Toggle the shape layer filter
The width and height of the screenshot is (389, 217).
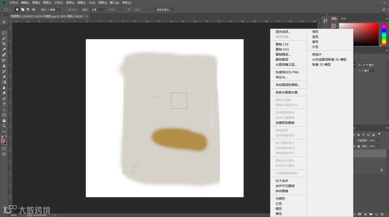click(368, 135)
